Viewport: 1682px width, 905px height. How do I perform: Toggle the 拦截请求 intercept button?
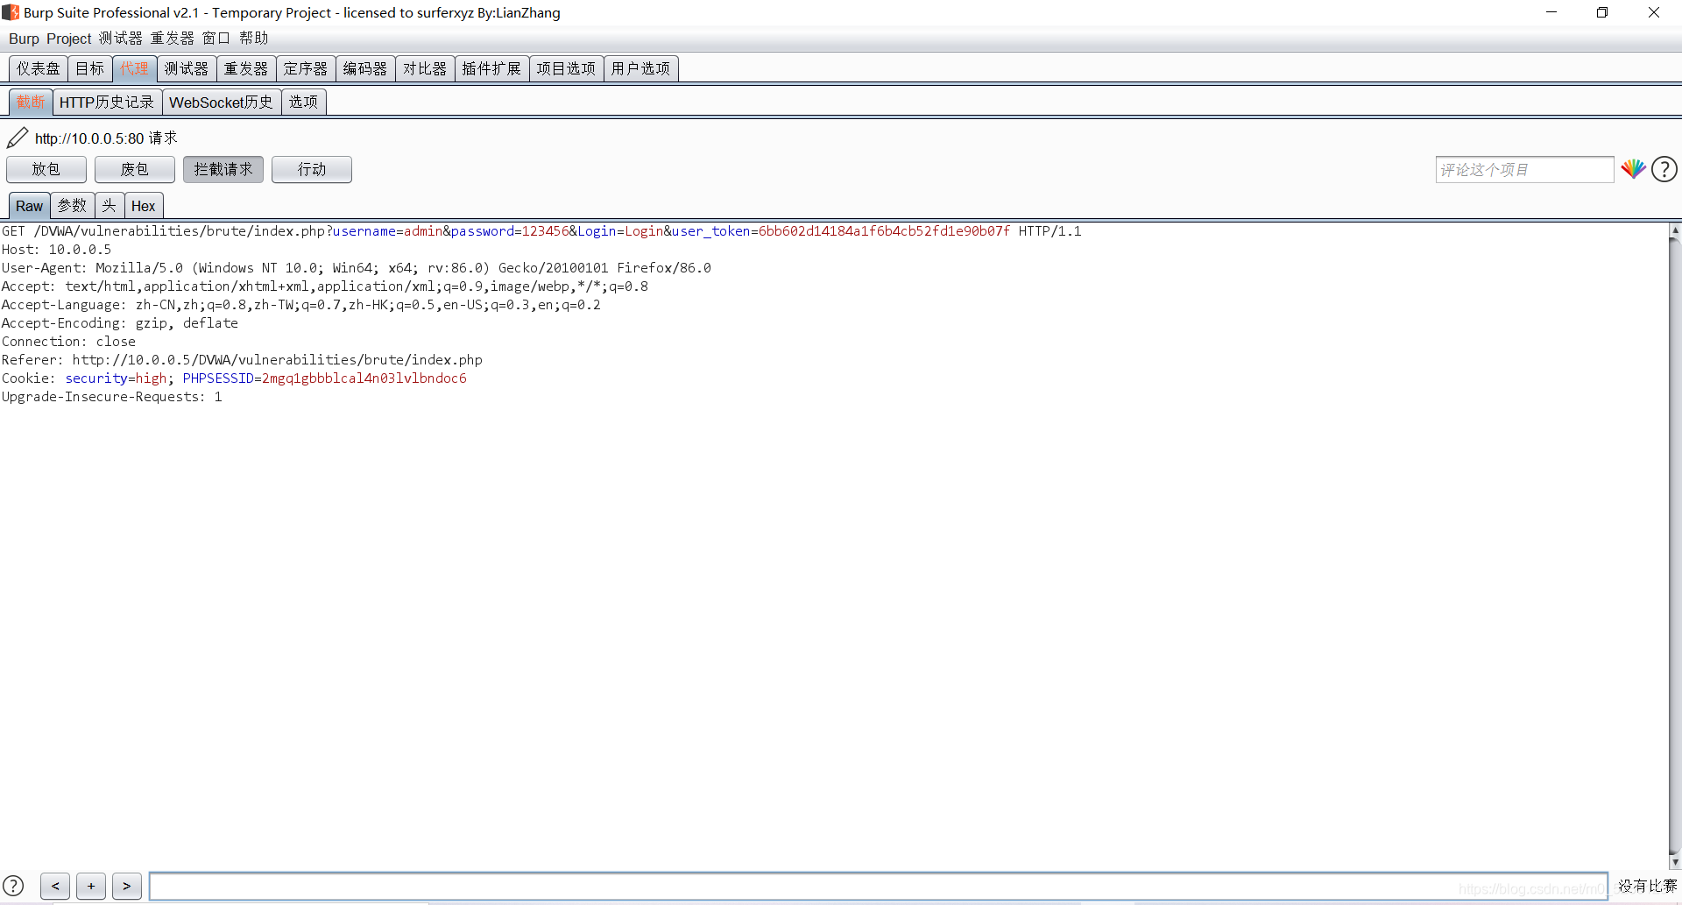point(223,169)
